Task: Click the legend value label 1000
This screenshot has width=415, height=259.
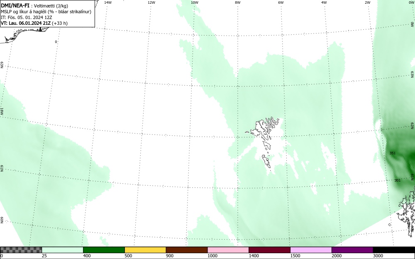Action: pos(212,256)
